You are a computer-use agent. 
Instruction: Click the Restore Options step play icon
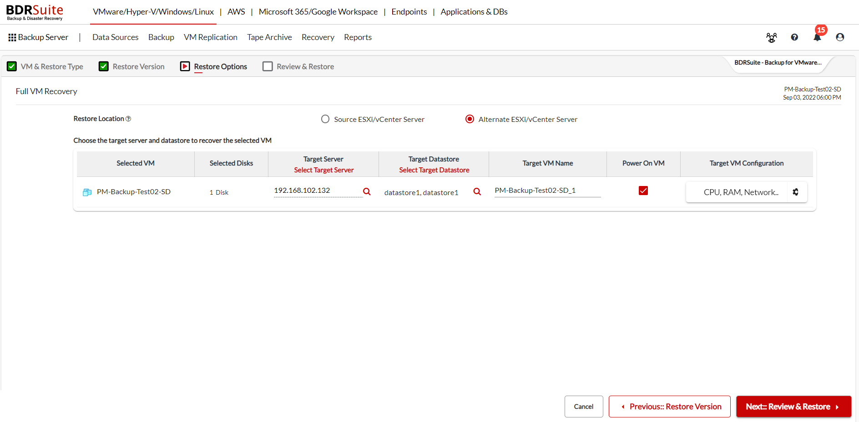(185, 66)
